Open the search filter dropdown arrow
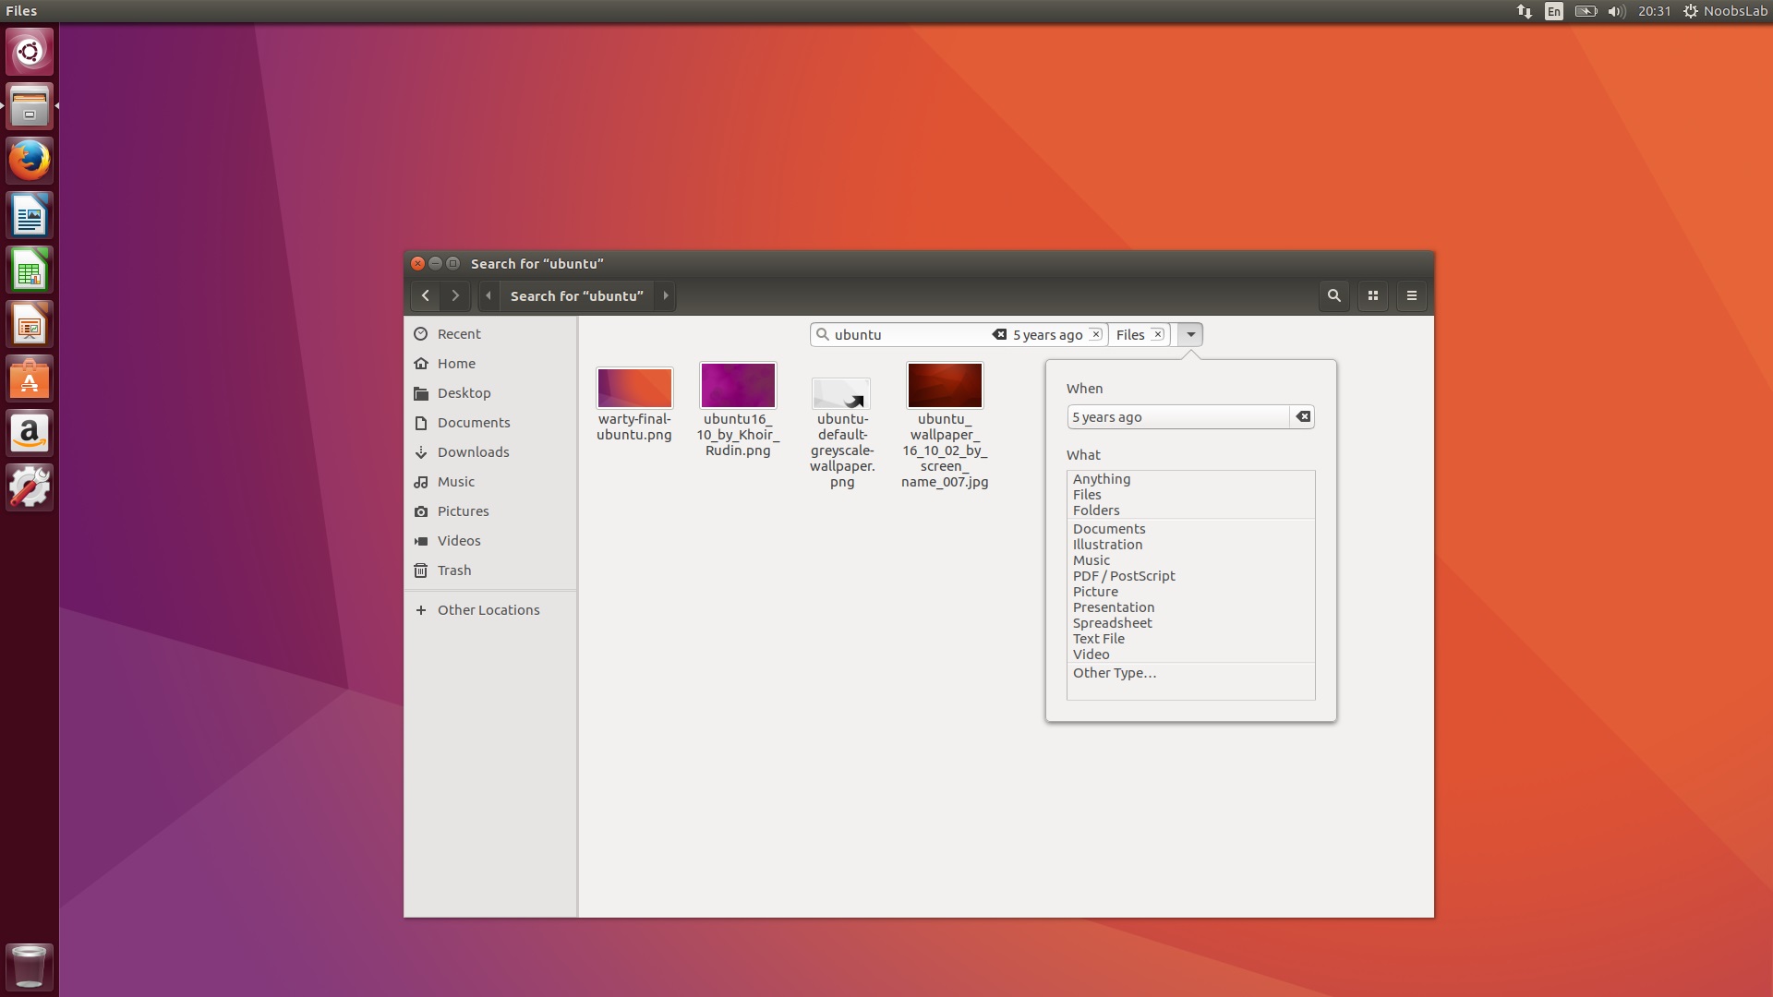Image resolution: width=1773 pixels, height=997 pixels. (x=1189, y=334)
